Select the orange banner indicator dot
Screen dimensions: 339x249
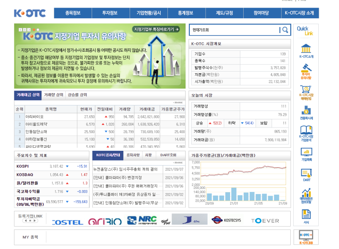point(34,30)
